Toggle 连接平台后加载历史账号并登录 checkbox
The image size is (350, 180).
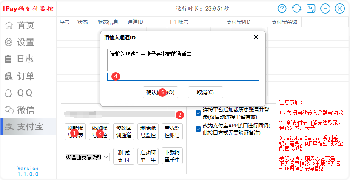(x=198, y=113)
